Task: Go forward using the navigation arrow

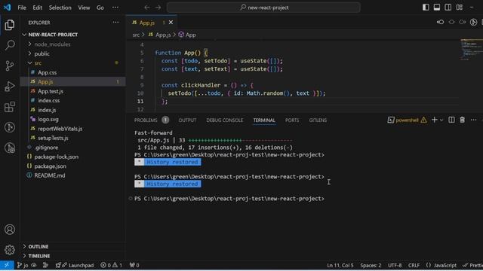Action: point(158,8)
